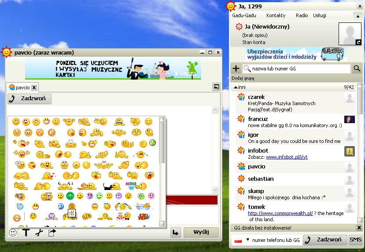Select contact igor in the list

click(x=295, y=138)
